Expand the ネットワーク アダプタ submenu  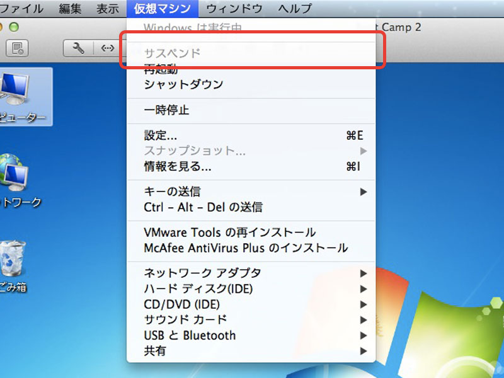pos(251,273)
